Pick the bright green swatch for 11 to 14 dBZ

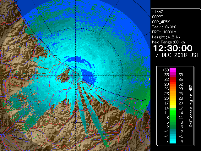(173, 113)
